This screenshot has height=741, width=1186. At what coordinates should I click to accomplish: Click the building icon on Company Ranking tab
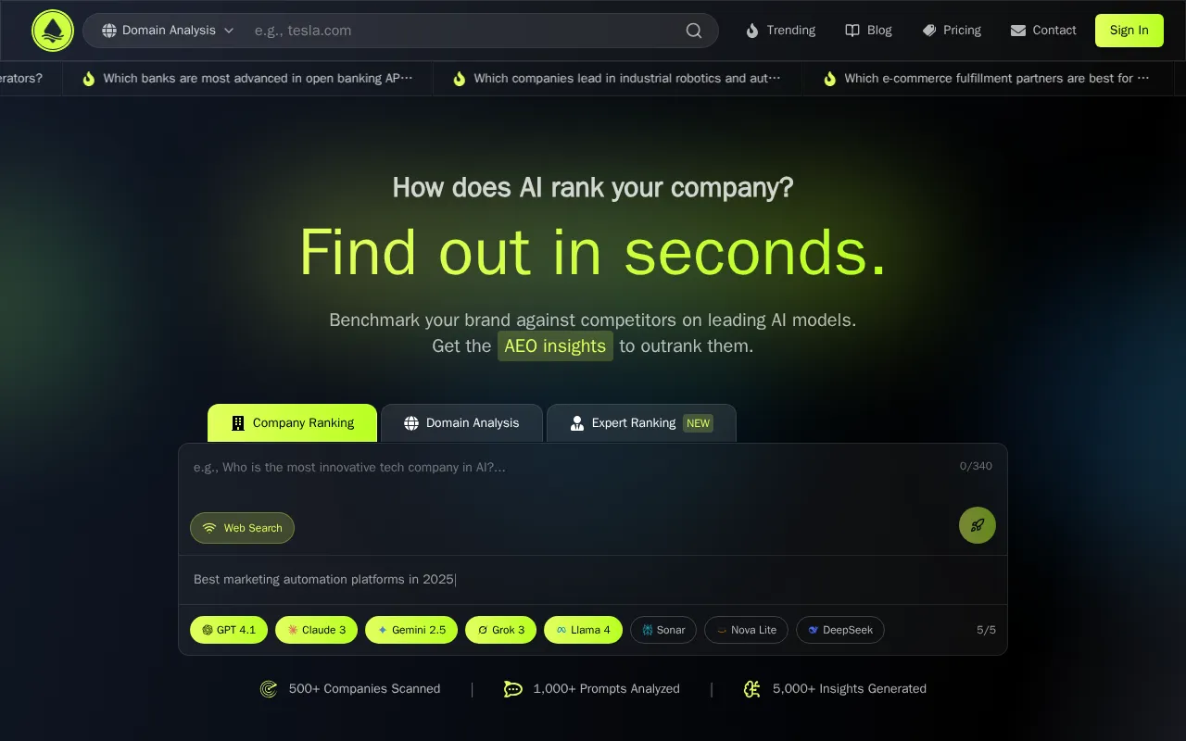(238, 423)
